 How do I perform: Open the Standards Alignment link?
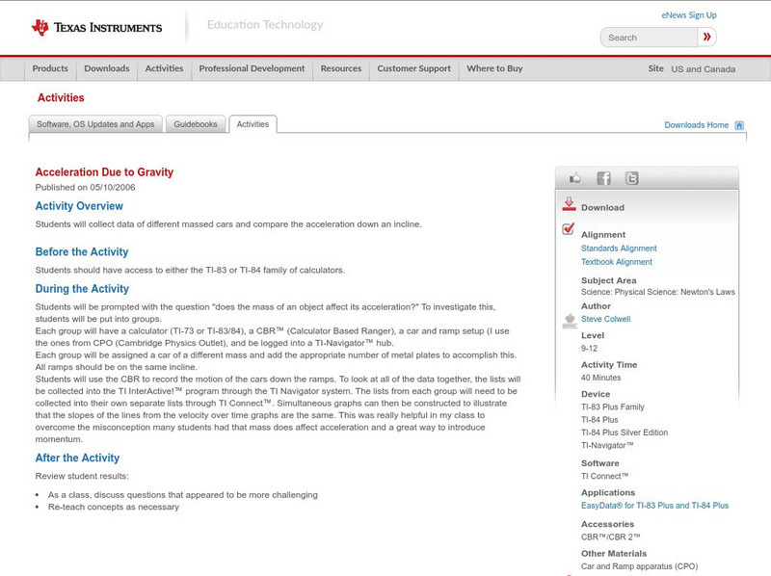pyautogui.click(x=622, y=248)
